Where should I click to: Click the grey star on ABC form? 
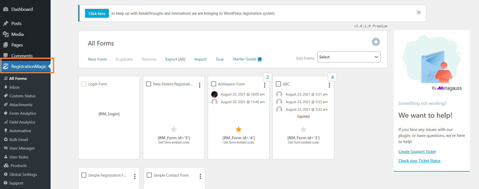click(x=303, y=129)
